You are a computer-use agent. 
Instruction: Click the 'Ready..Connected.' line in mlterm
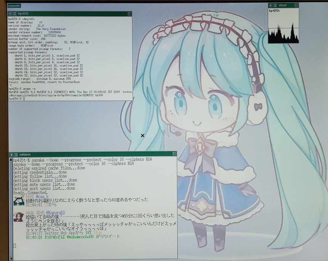(x=31, y=193)
